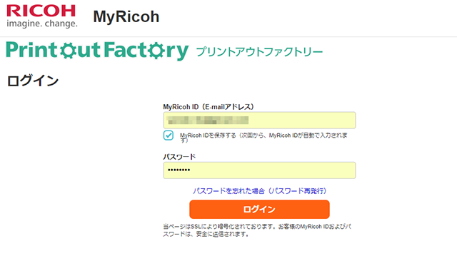This screenshot has width=457, height=261.
Task: Click the green katakana プリントアウトファクトリー text
Action: point(259,52)
